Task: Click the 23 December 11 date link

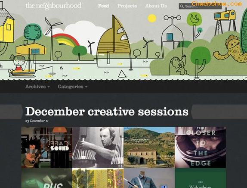Action: point(37,121)
